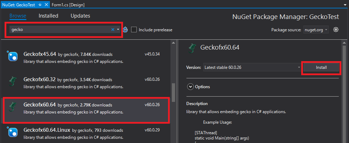
Task: Click the Geckofx60.64.Linux package icon
Action: [x=13, y=132]
